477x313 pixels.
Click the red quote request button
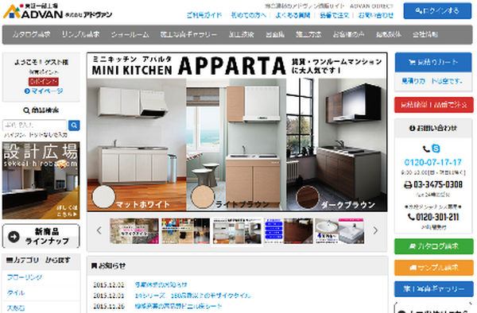coord(434,105)
